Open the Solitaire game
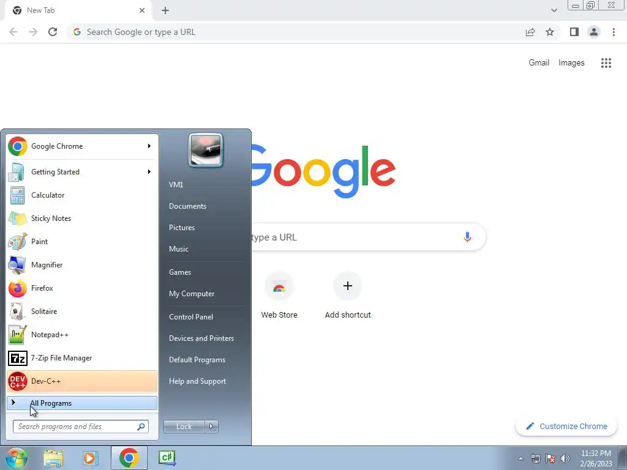Viewport: 627px width, 470px height. (82, 311)
